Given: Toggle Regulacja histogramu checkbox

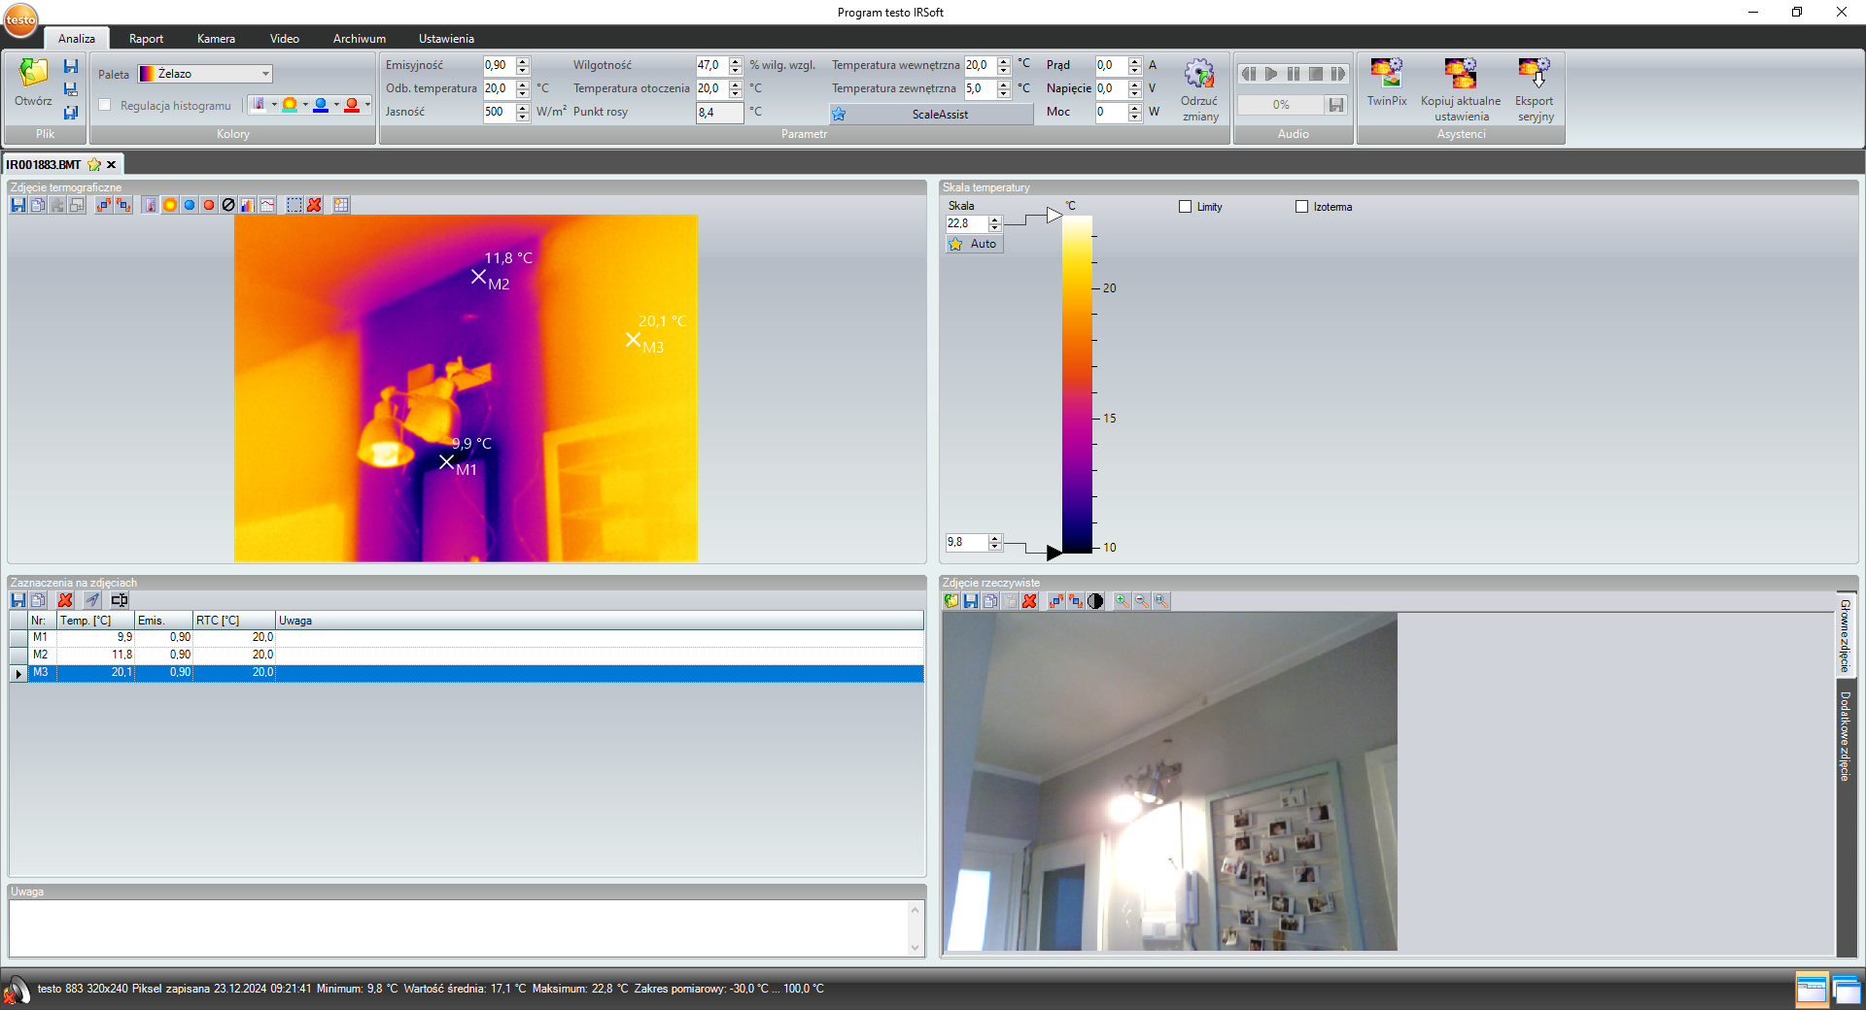Looking at the screenshot, I should [105, 106].
